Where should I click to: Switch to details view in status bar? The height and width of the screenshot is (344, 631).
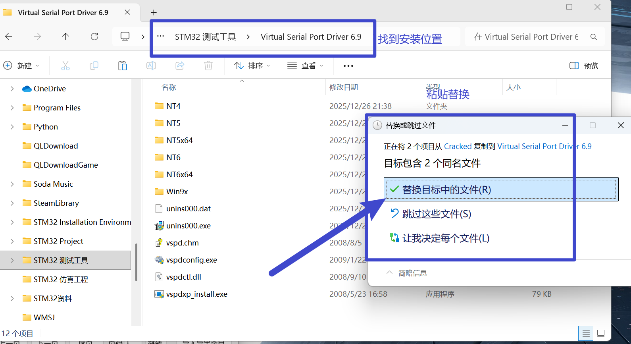point(586,333)
